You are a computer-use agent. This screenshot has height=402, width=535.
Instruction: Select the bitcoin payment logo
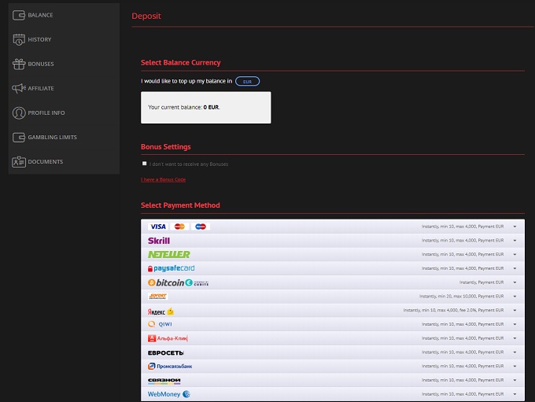(x=178, y=282)
